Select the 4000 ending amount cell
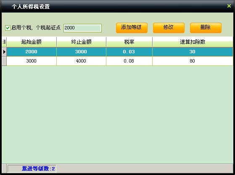The height and width of the screenshot is (175, 235). (x=81, y=61)
